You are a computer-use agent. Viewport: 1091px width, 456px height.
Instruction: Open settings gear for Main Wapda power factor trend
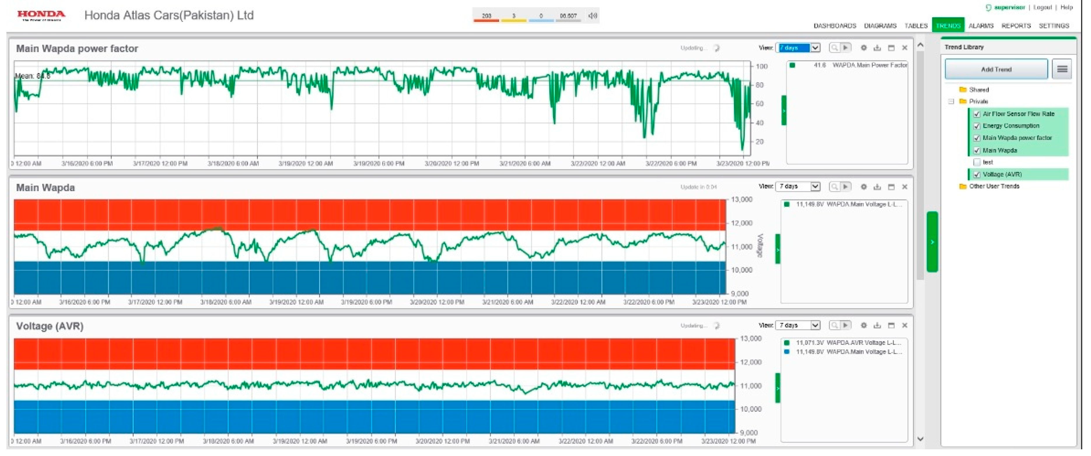coord(863,48)
